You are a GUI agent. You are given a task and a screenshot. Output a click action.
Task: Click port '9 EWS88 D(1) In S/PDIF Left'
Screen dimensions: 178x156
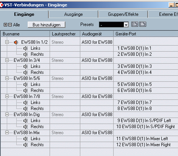click(144, 121)
